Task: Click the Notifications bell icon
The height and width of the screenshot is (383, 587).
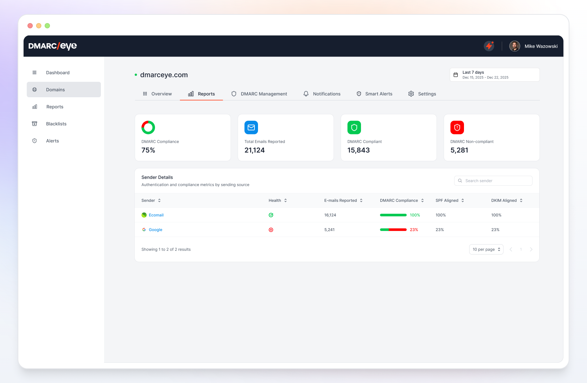Action: click(x=306, y=94)
